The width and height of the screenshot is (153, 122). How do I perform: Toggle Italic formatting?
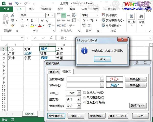27,20
